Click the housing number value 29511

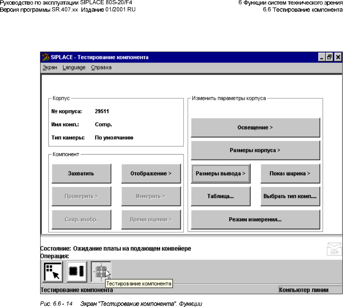[x=102, y=111]
